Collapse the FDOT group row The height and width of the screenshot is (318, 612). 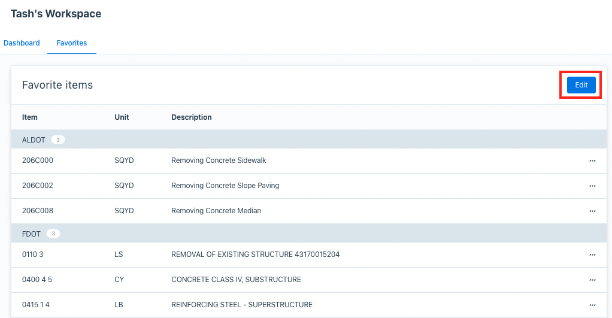coord(30,234)
